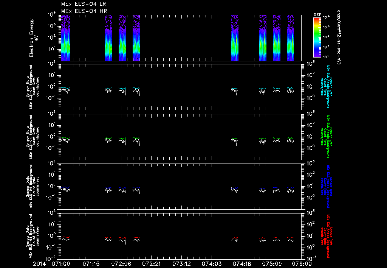Image resolution: width=387 pixels, height=268 pixels.
Task: Click the red trace segment at 071:00
Action: (x=65, y=237)
